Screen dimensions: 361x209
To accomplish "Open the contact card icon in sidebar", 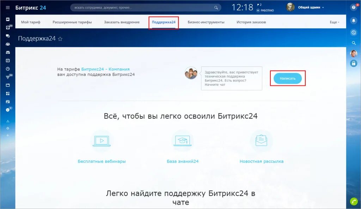I will click(x=8, y=102).
